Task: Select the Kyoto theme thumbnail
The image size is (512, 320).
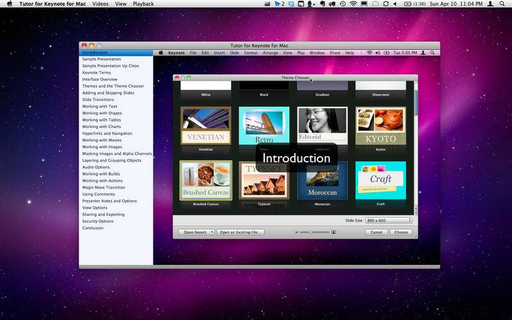Action: (381, 125)
